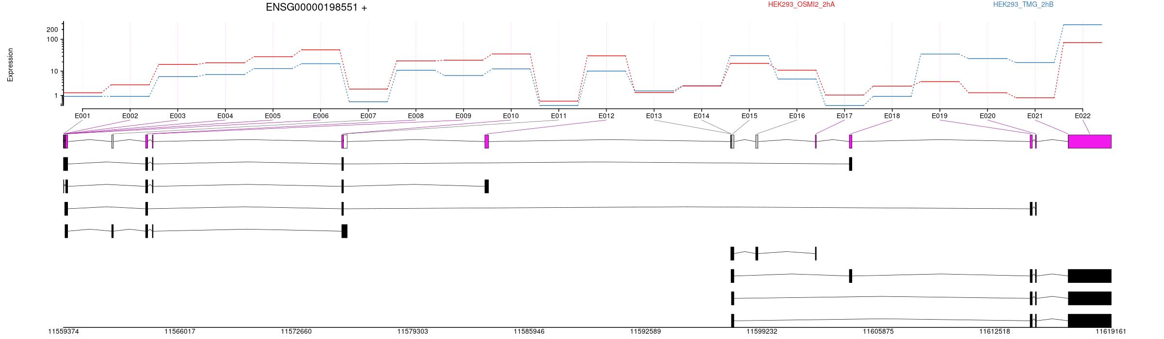The height and width of the screenshot is (339, 1164).
Task: Click the E008 exon bin label
Action: pyautogui.click(x=416, y=116)
